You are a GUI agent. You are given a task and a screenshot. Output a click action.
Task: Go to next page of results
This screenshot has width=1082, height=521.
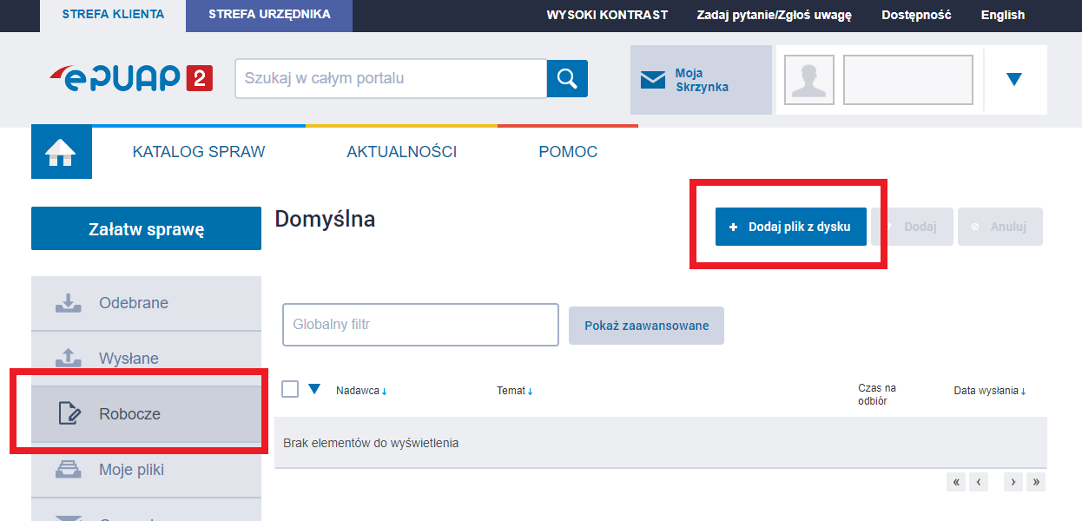click(x=1013, y=482)
